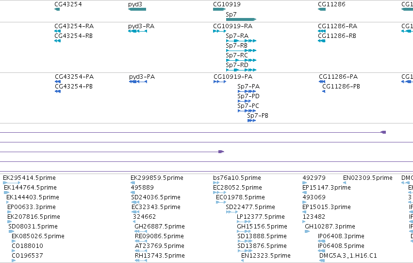Select protein CG10919-PA
This screenshot has width=413, height=263.
(x=220, y=82)
